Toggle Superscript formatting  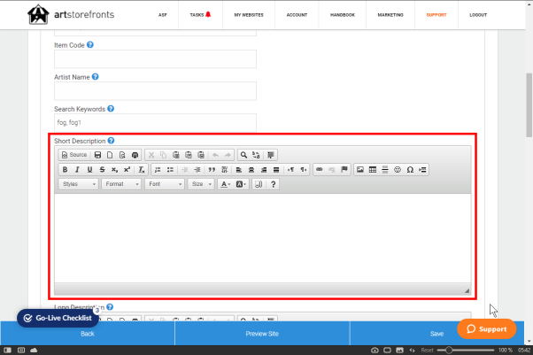tap(127, 170)
